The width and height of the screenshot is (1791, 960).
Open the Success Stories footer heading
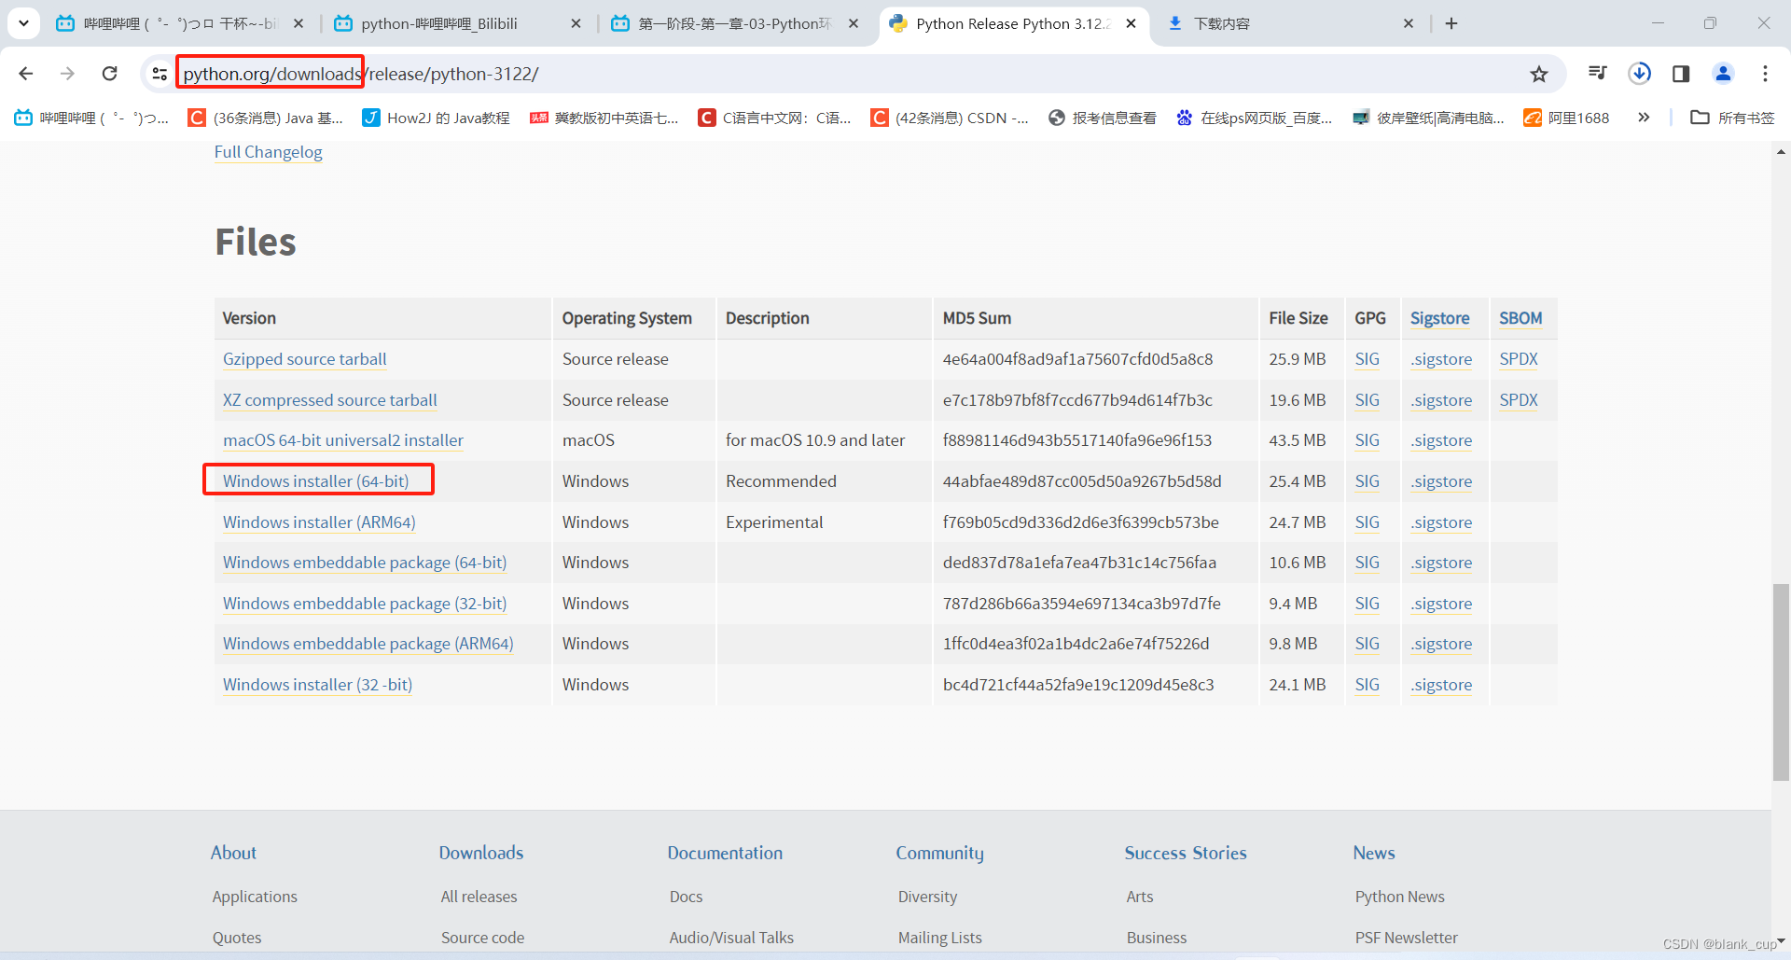(x=1186, y=853)
